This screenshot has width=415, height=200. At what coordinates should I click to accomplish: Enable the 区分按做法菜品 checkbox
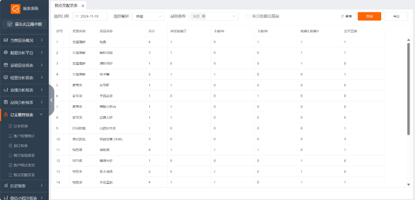point(248,16)
